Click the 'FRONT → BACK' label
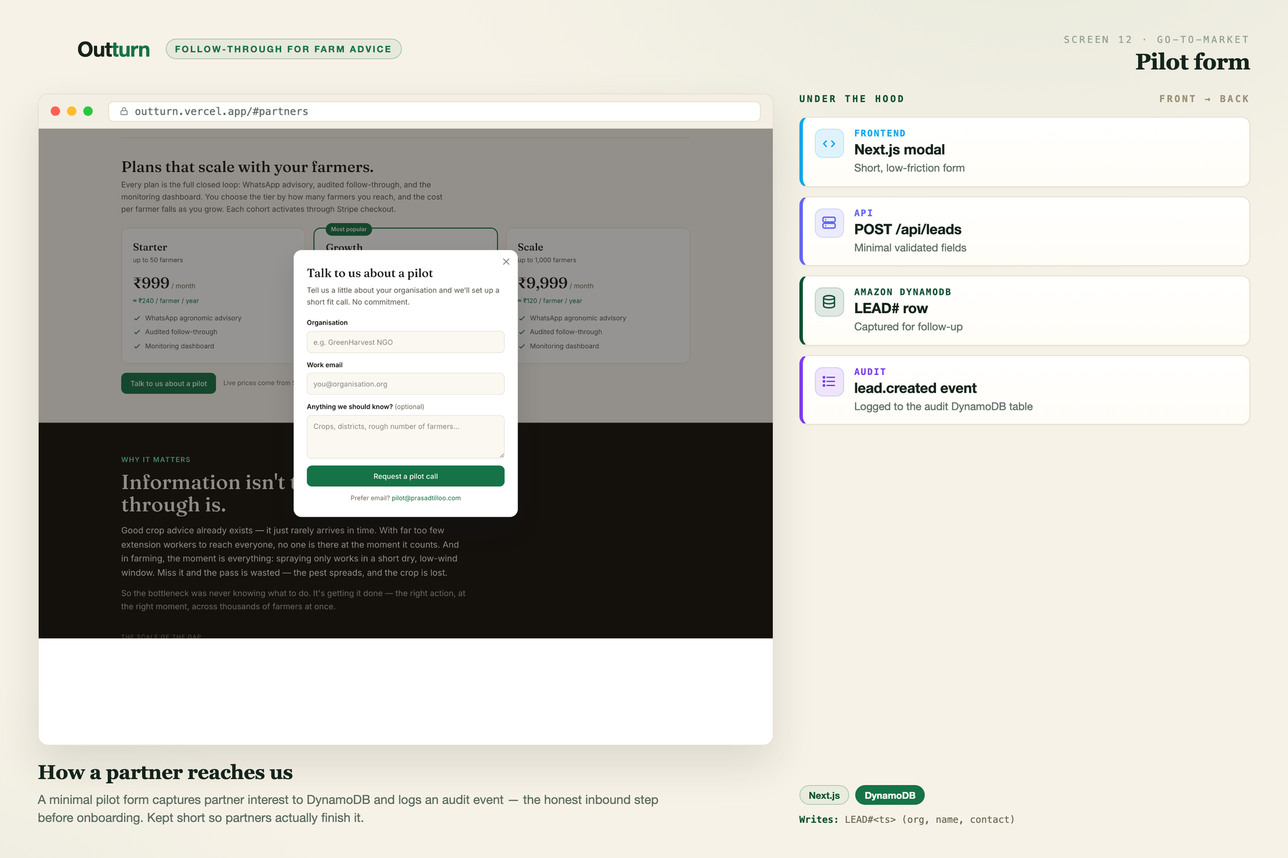The image size is (1288, 858). tap(1204, 99)
